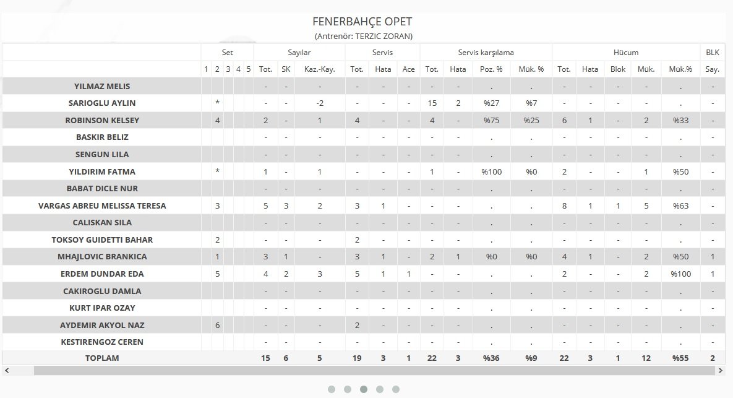
Task: Select the ERDEM DUNDAR EDA row
Action: pyautogui.click(x=102, y=274)
